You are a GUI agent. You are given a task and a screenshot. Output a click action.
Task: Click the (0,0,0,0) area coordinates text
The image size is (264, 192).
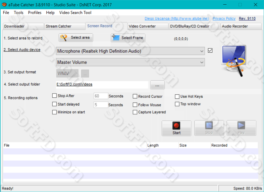[x=181, y=39]
